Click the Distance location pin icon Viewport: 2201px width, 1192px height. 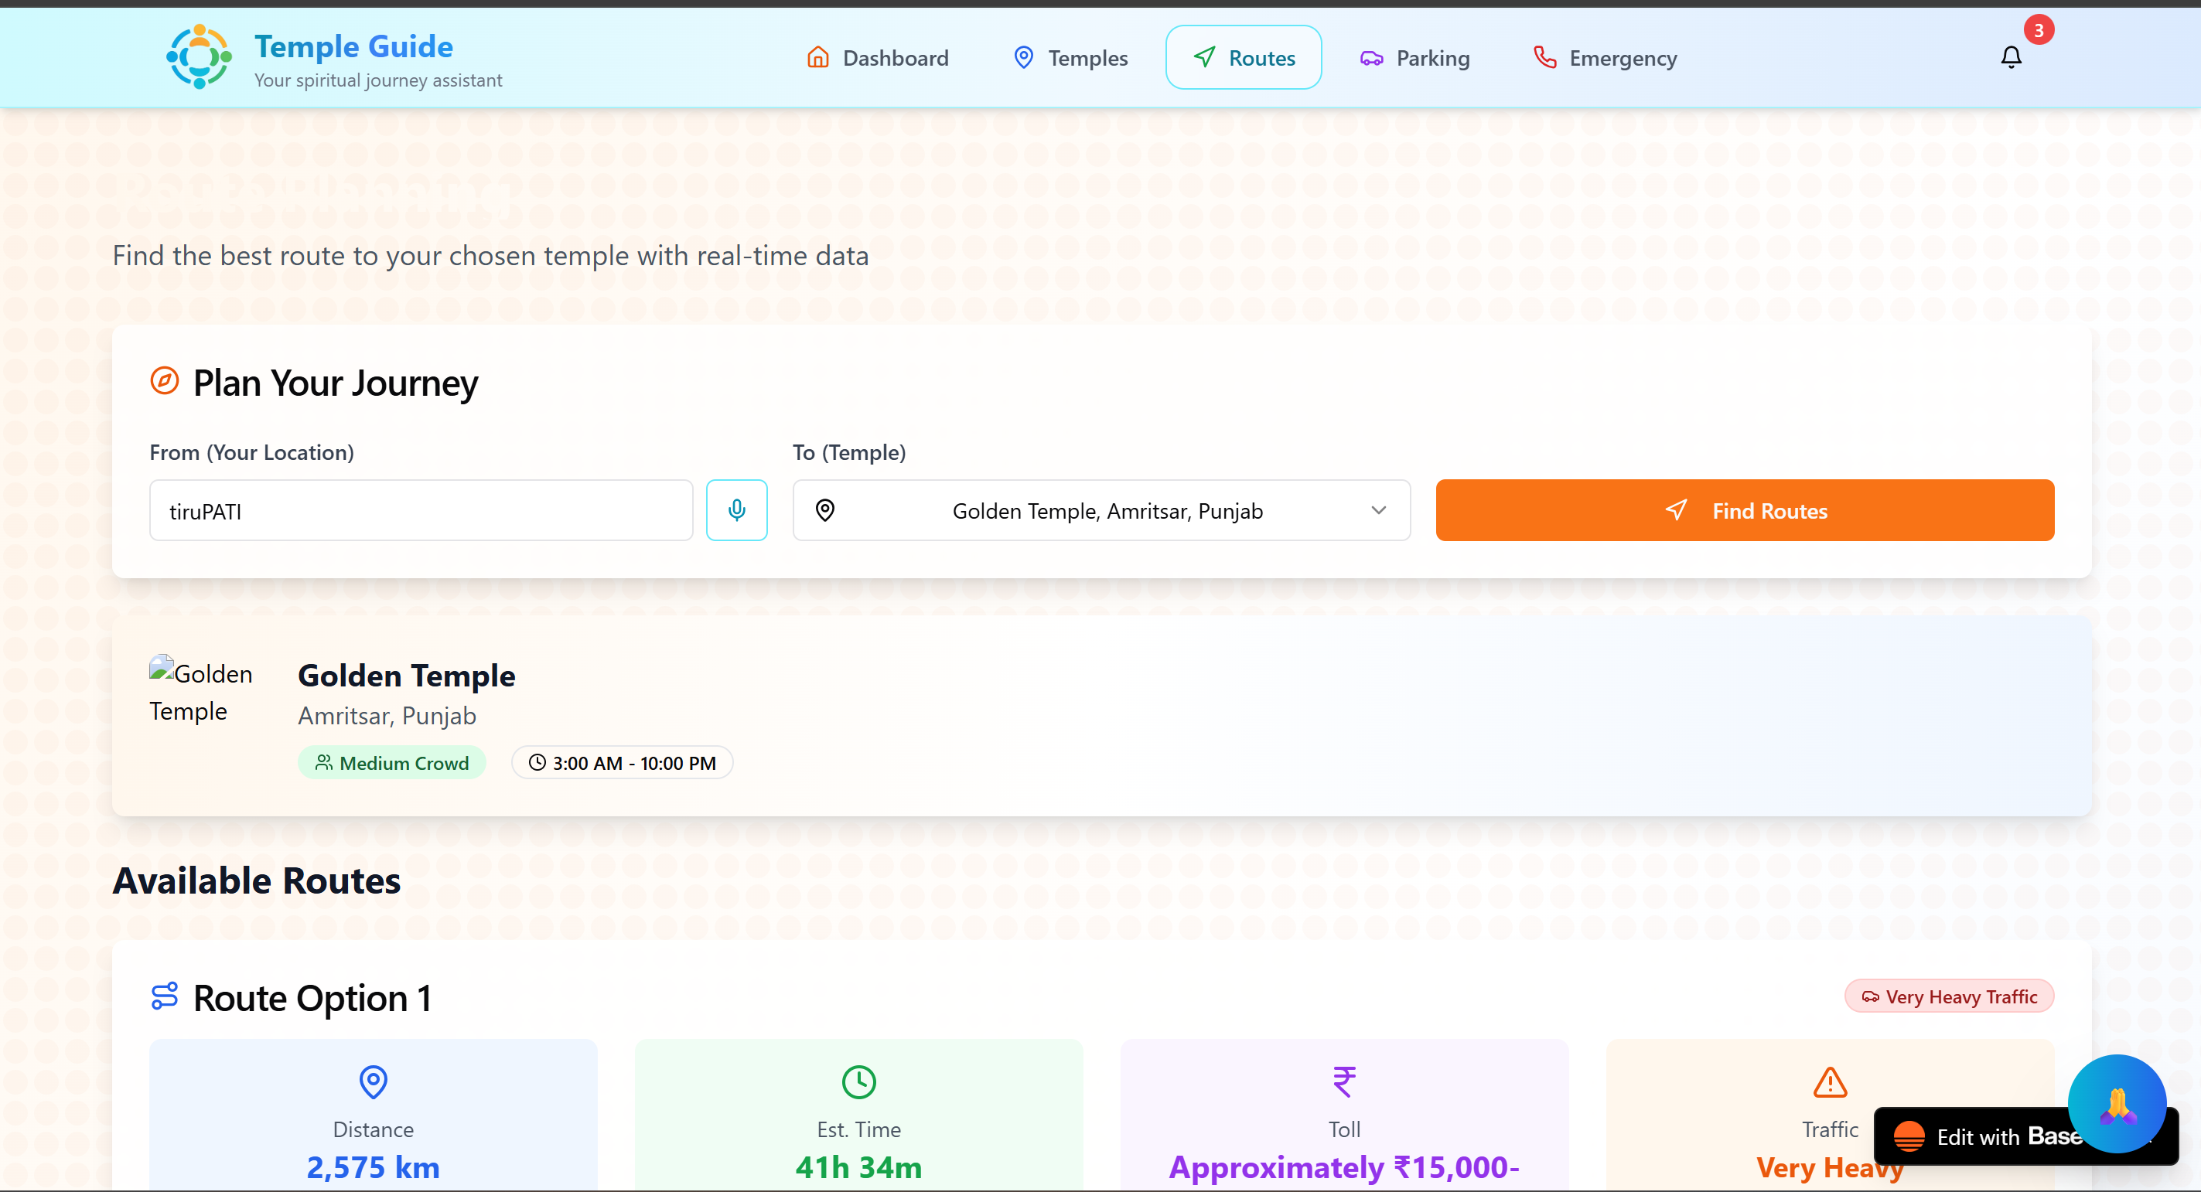coord(373,1082)
